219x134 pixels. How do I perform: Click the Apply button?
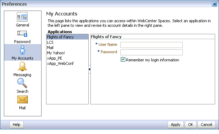pyautogui.click(x=176, y=124)
